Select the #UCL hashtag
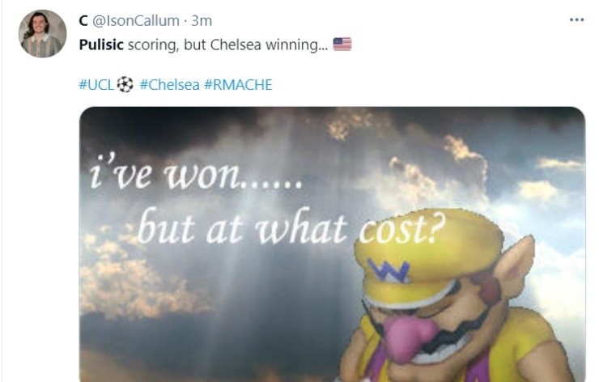This screenshot has width=599, height=382. click(96, 84)
